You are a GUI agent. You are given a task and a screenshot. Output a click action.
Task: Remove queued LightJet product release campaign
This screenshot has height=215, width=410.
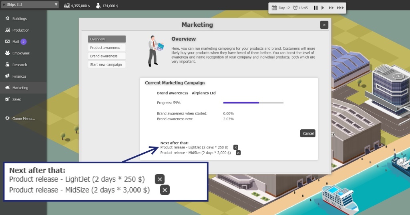[x=236, y=147]
